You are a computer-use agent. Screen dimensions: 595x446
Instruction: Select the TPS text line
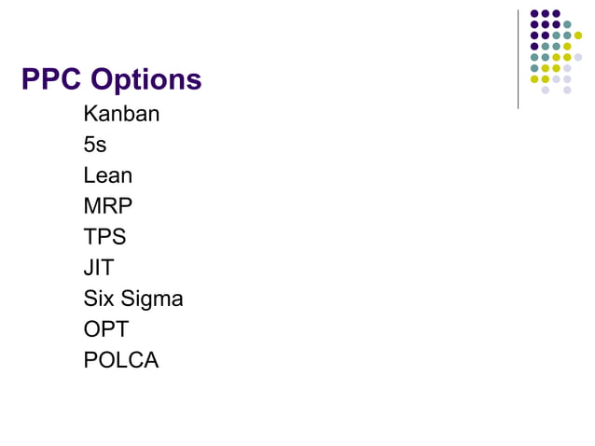[x=104, y=236]
